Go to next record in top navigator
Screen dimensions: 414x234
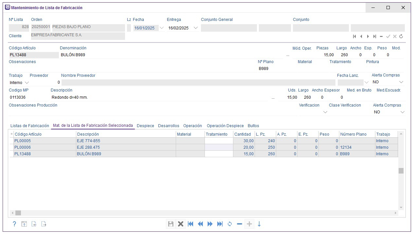(368, 37)
